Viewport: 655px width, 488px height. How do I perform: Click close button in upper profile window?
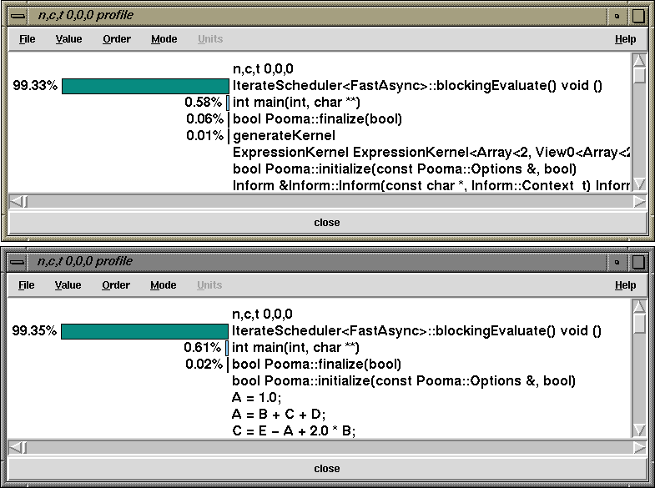327,223
